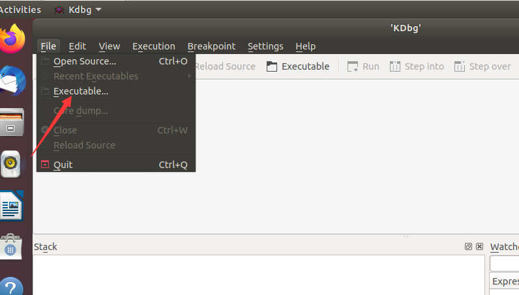Open Firefox from the dock
Screen dimensions: 519x295
pyautogui.click(x=12, y=38)
